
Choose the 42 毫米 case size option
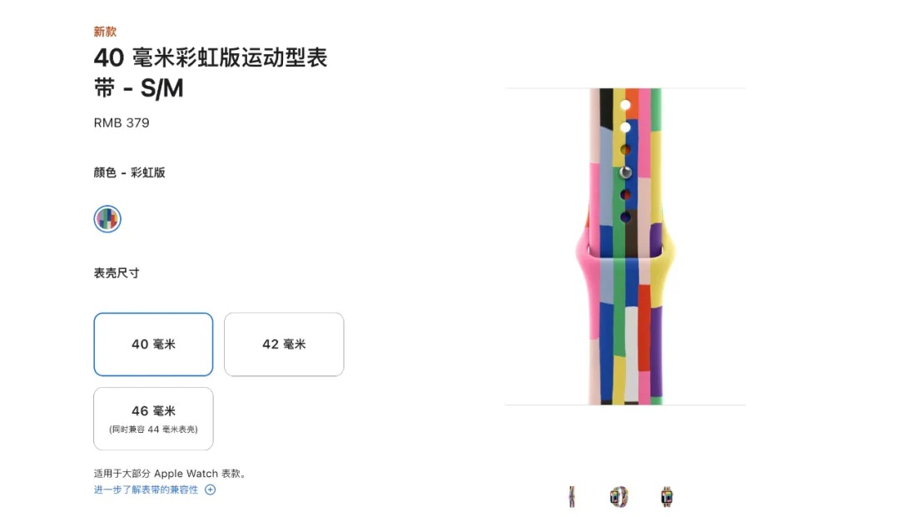coord(284,344)
